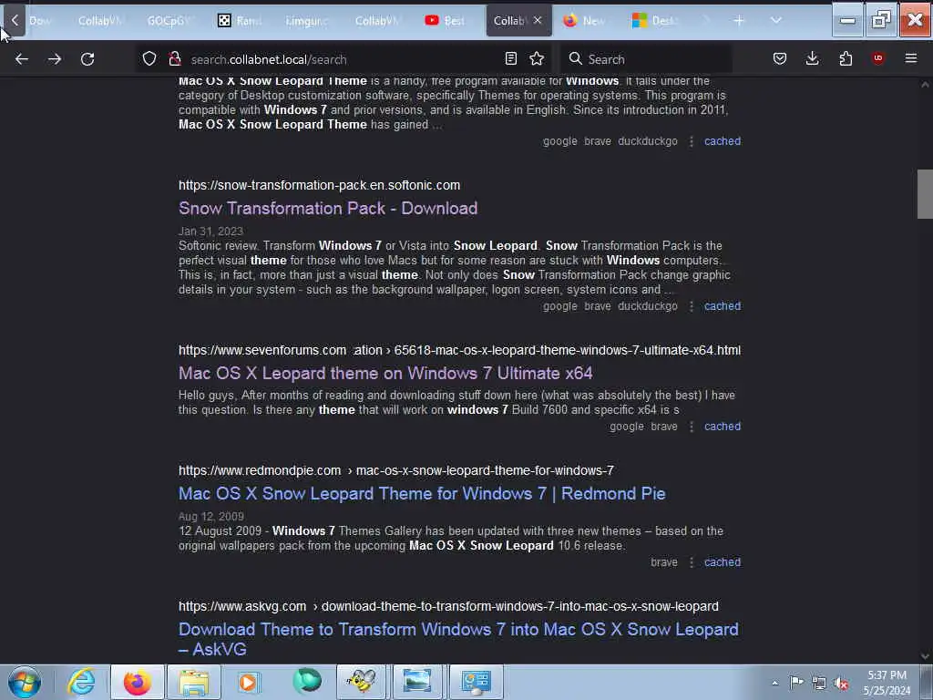Close the active Collab tab

click(x=538, y=20)
